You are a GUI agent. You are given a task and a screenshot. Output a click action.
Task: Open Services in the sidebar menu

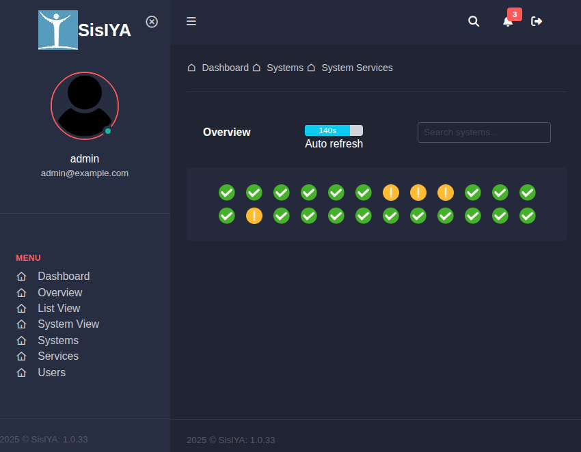pos(58,356)
